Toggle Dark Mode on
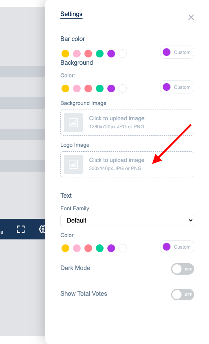This screenshot has width=209, height=344. click(x=183, y=269)
